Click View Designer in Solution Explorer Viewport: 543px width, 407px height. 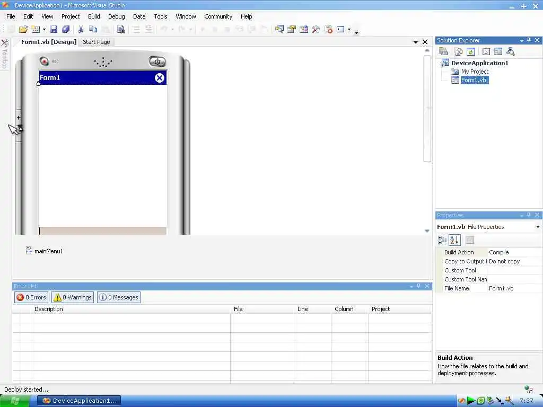(x=498, y=51)
